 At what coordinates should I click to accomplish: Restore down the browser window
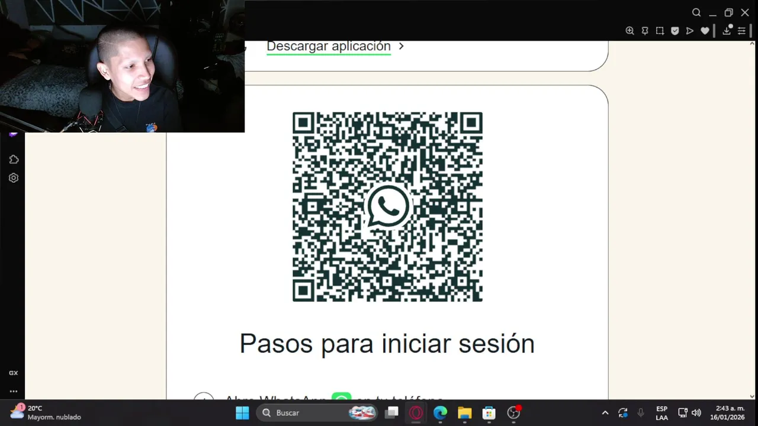pos(729,12)
